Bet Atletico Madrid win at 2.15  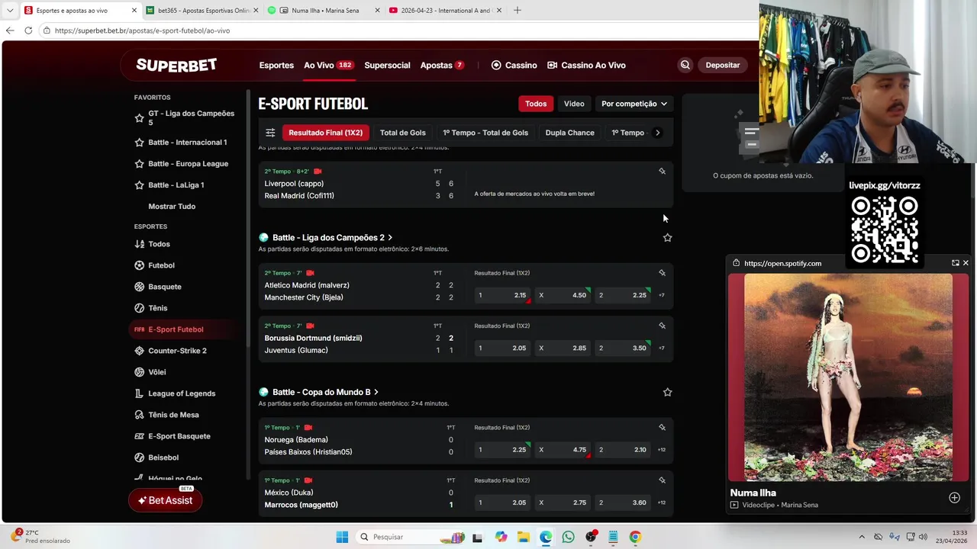tap(502, 295)
